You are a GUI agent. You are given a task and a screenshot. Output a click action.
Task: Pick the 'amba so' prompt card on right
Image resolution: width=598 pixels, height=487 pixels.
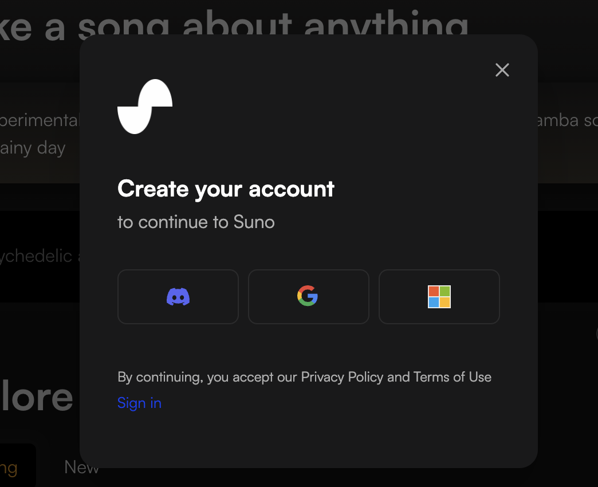(568, 133)
